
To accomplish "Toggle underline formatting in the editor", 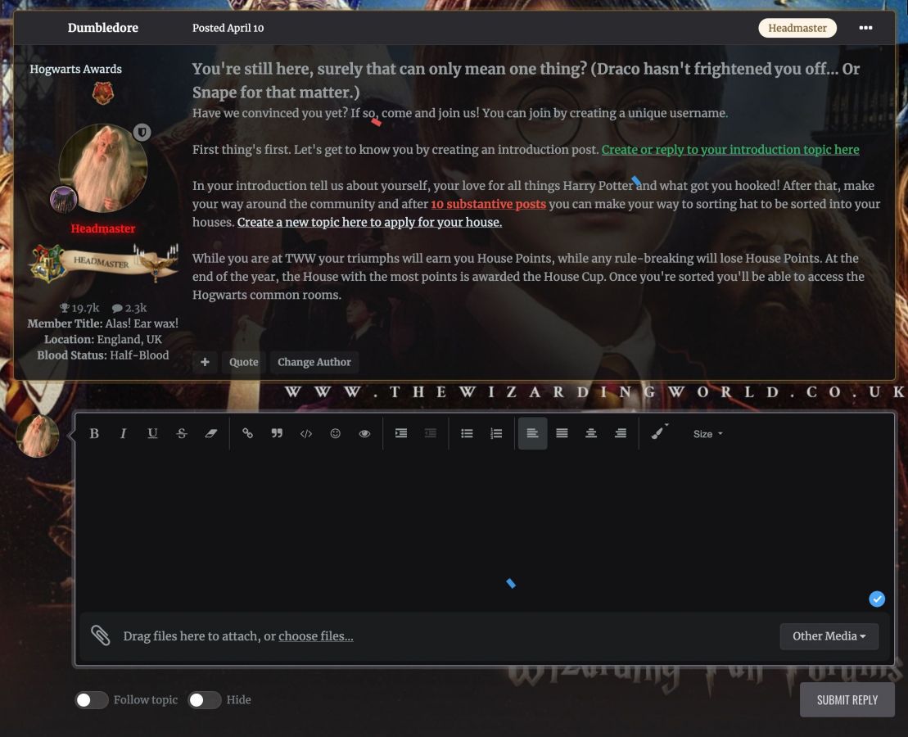I will 152,433.
